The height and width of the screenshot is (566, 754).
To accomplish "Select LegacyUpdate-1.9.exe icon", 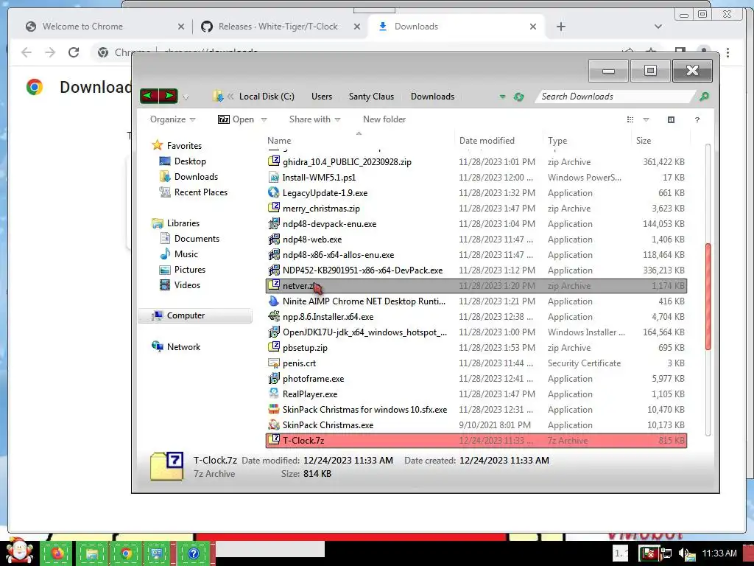I will tap(274, 192).
